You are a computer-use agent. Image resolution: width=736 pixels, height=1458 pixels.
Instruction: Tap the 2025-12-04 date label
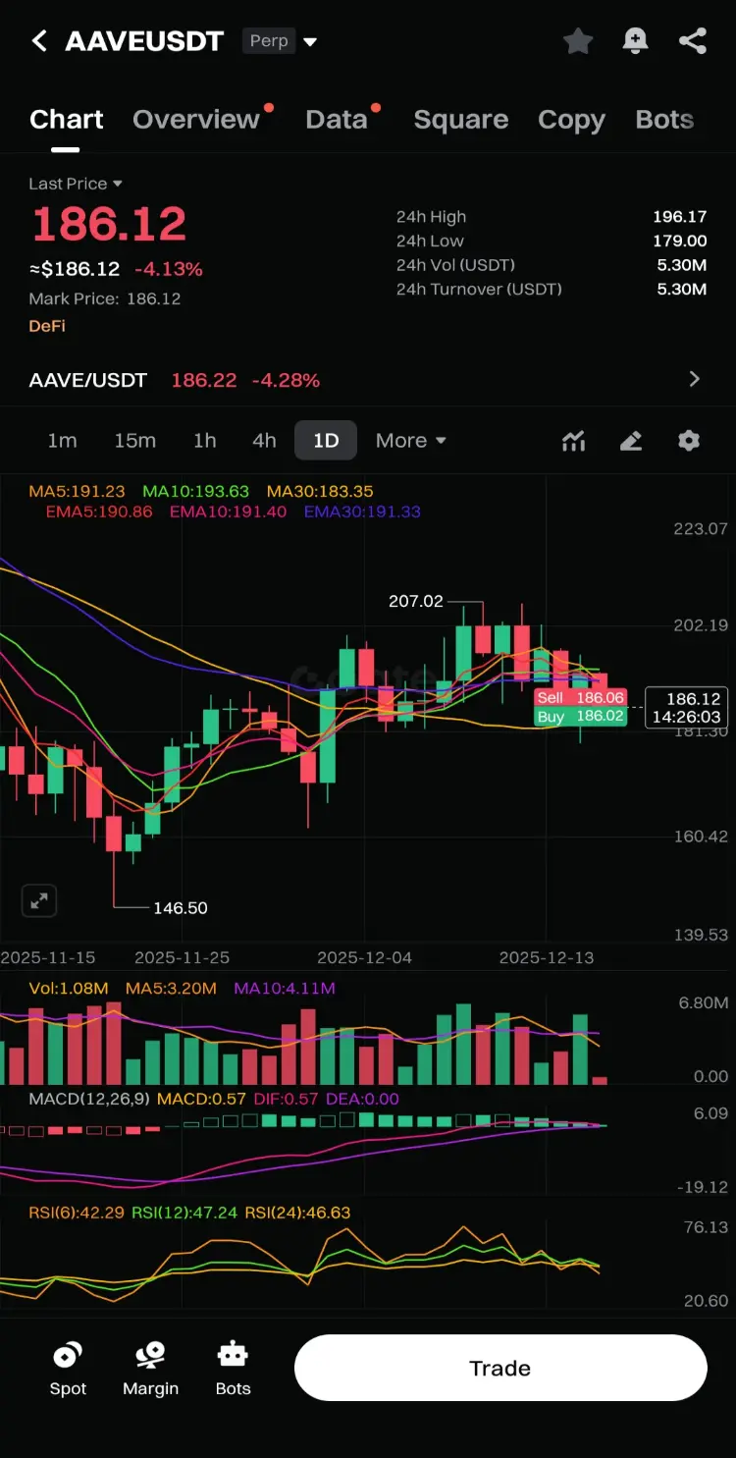click(364, 957)
